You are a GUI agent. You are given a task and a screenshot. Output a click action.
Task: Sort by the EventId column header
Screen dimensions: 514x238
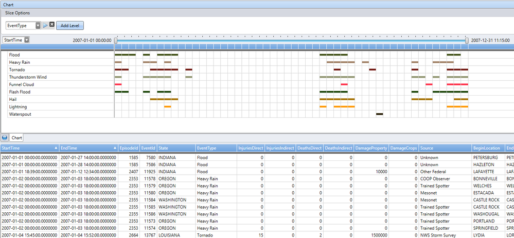click(149, 148)
